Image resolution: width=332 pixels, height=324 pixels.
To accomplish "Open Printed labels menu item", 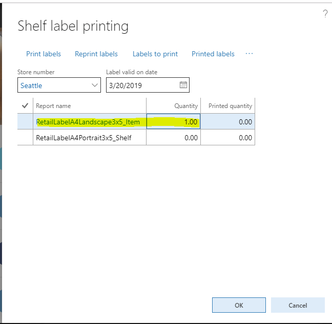I will pos(213,54).
